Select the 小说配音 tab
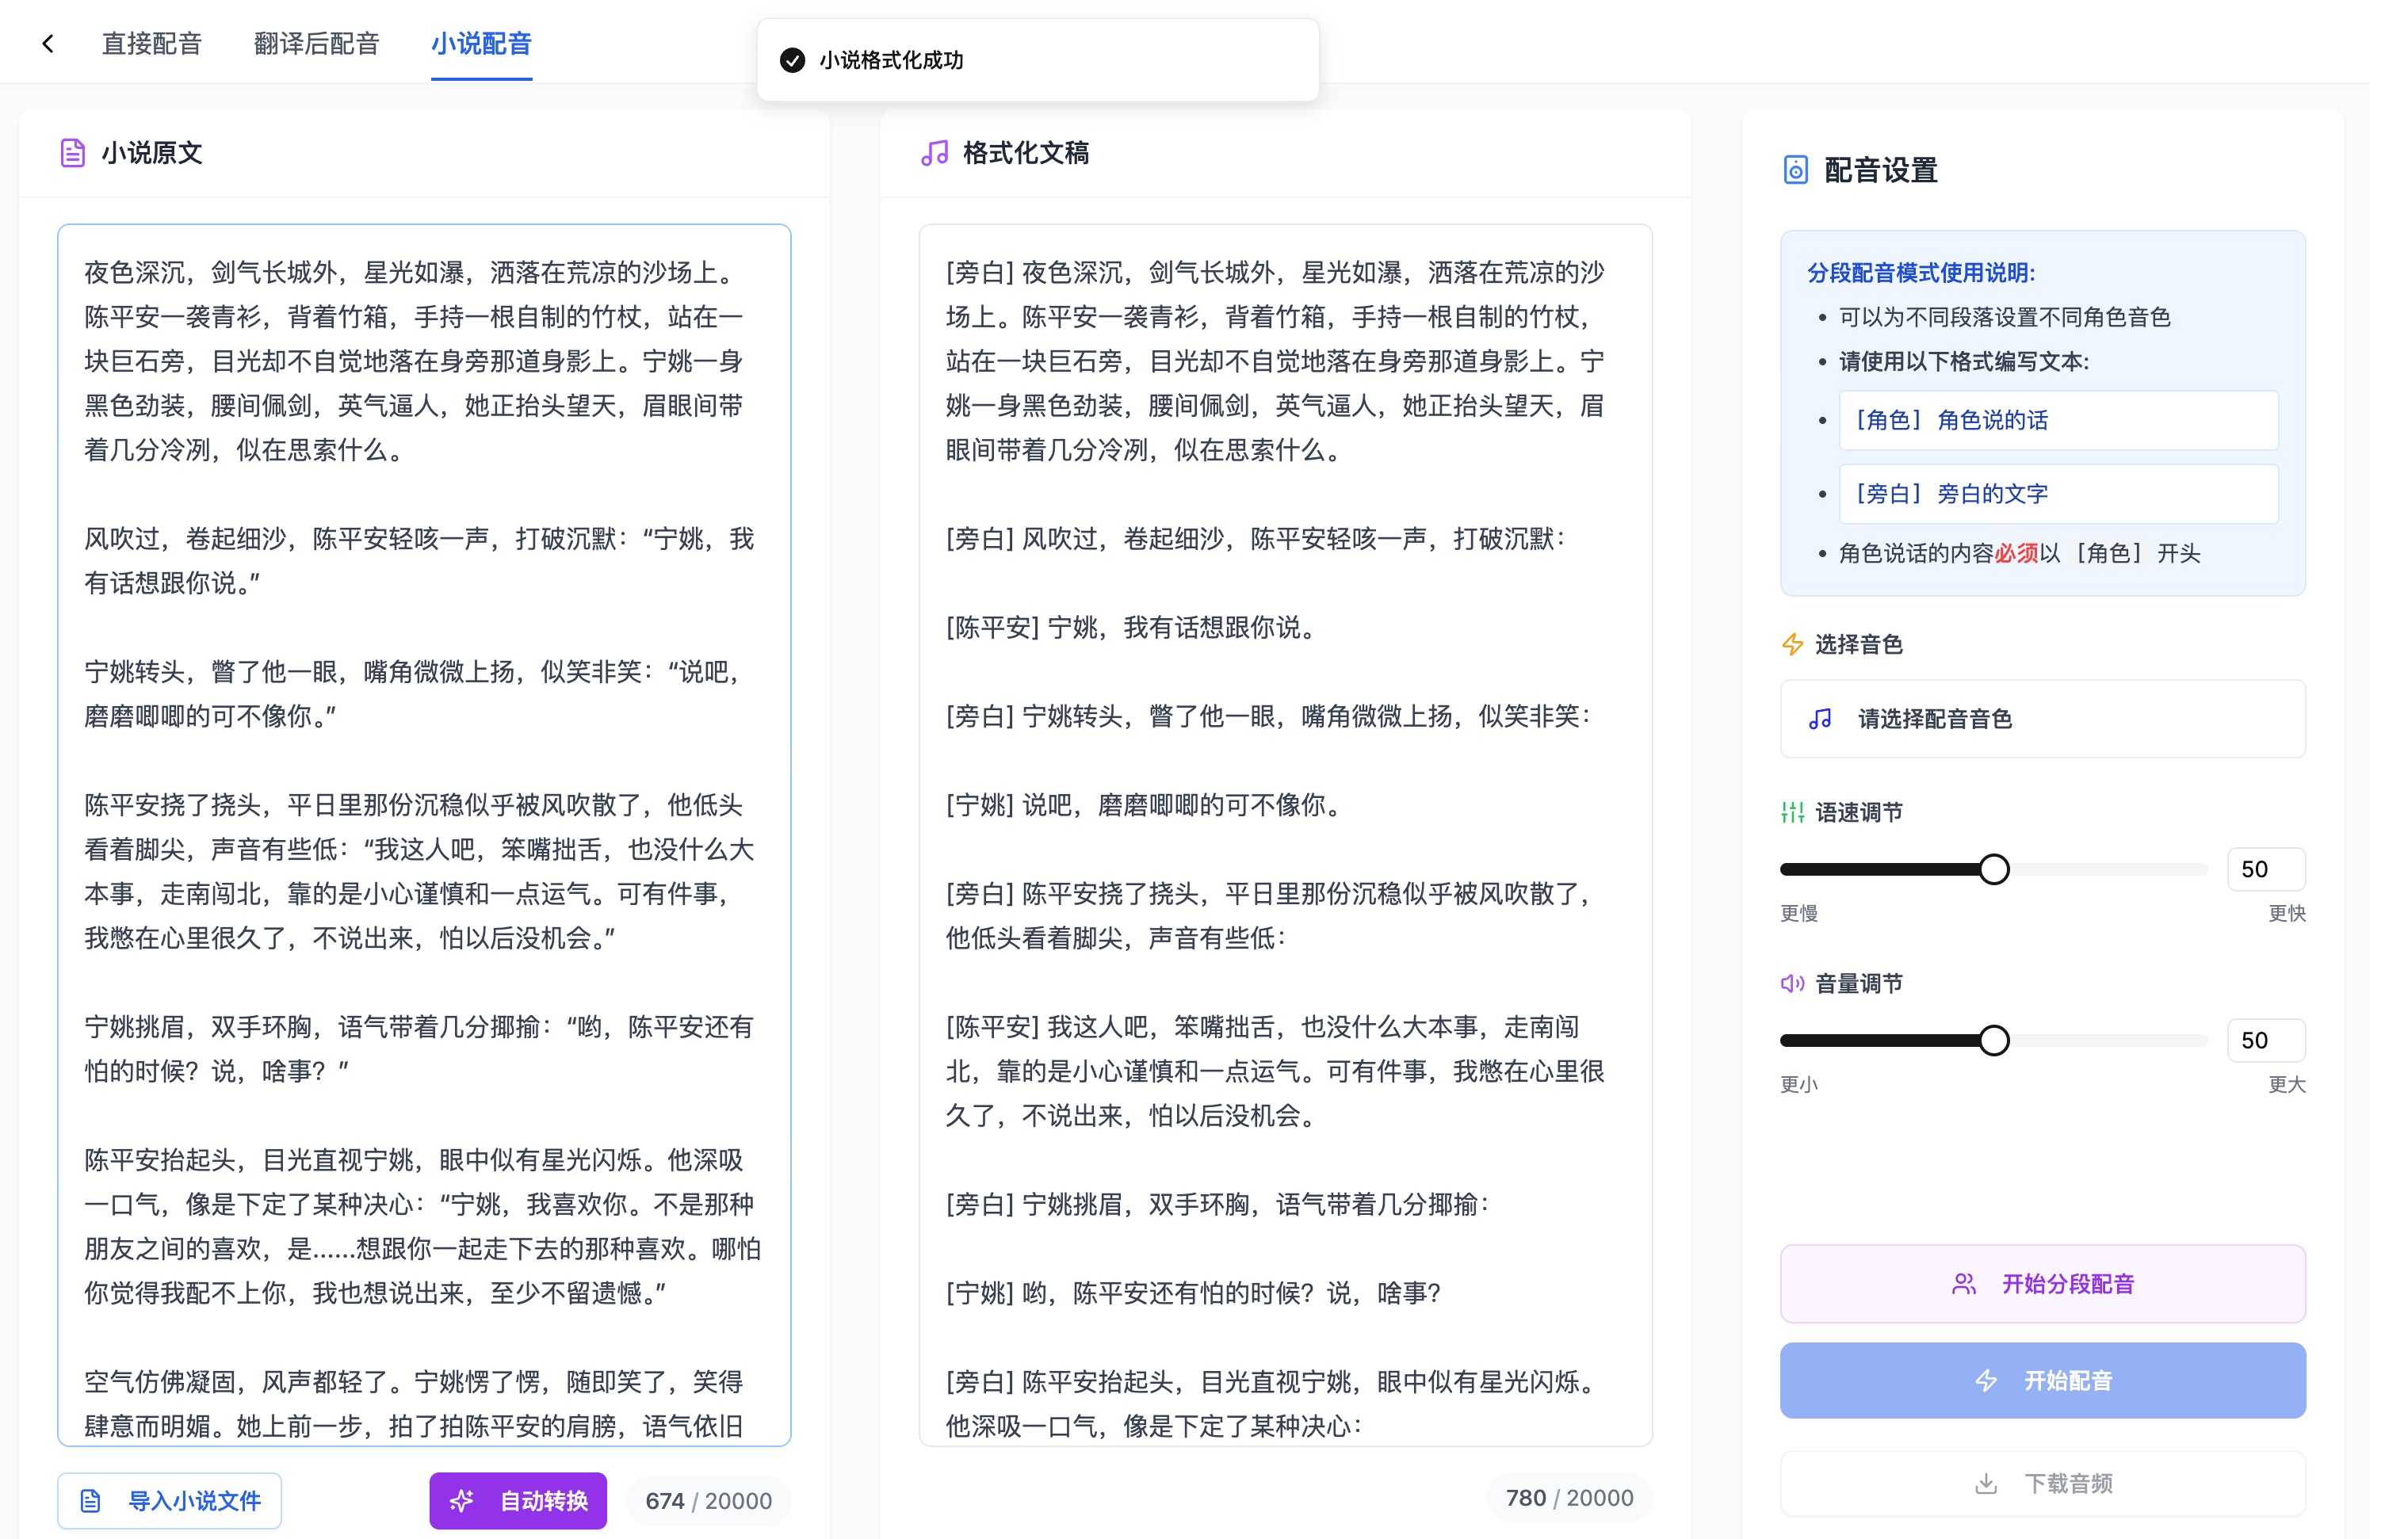Screen dimensions: 2408x1539 click(481, 43)
